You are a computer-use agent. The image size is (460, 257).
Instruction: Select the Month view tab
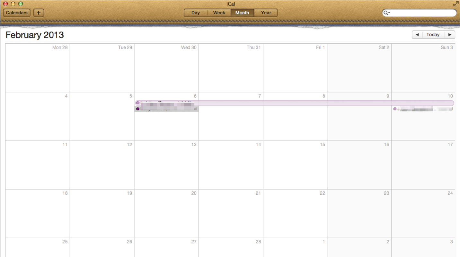(242, 13)
